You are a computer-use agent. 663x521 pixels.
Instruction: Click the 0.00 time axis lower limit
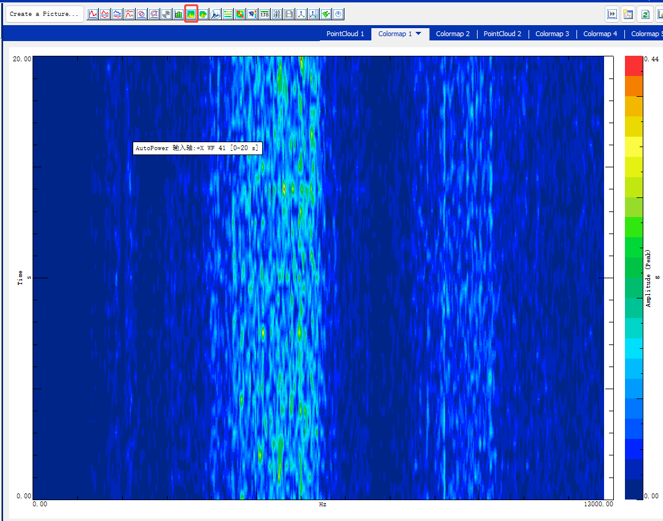[x=24, y=496]
